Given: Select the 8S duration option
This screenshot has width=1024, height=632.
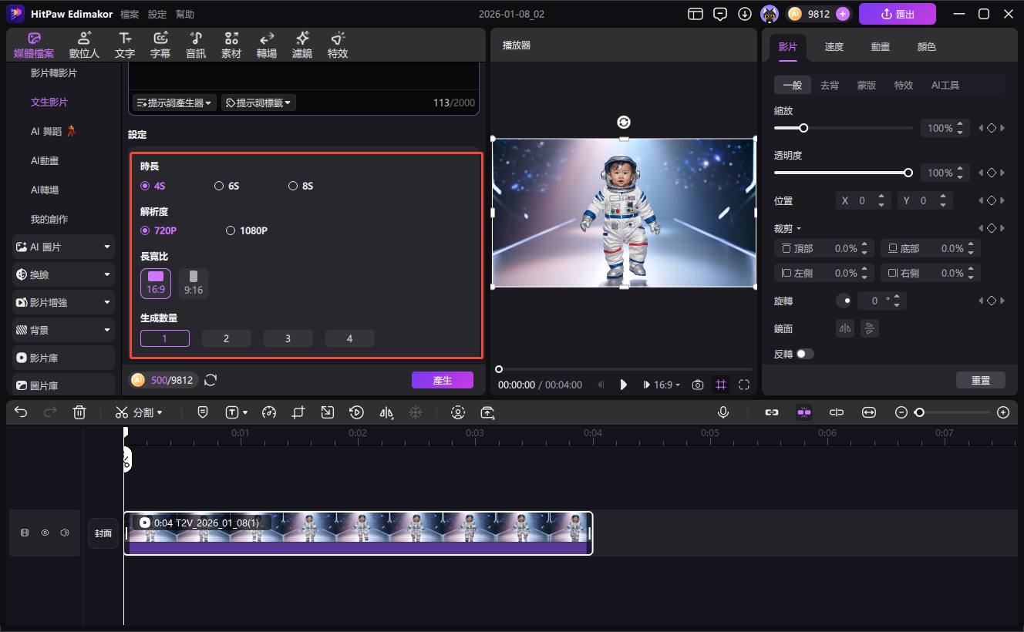Looking at the screenshot, I should click(293, 186).
